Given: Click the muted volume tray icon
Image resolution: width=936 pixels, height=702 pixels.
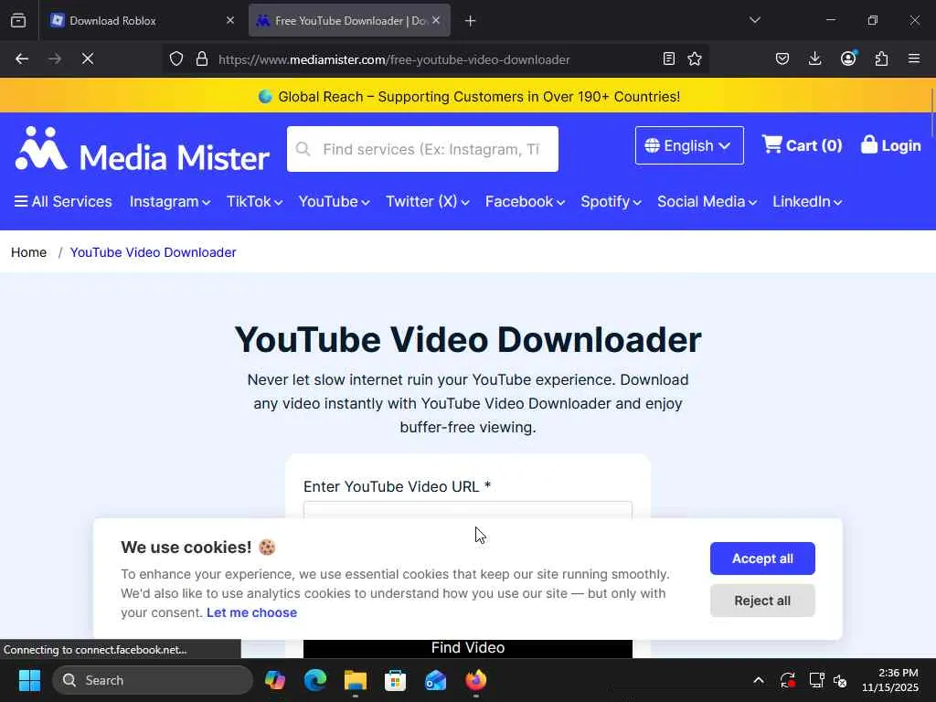Looking at the screenshot, I should click(841, 680).
